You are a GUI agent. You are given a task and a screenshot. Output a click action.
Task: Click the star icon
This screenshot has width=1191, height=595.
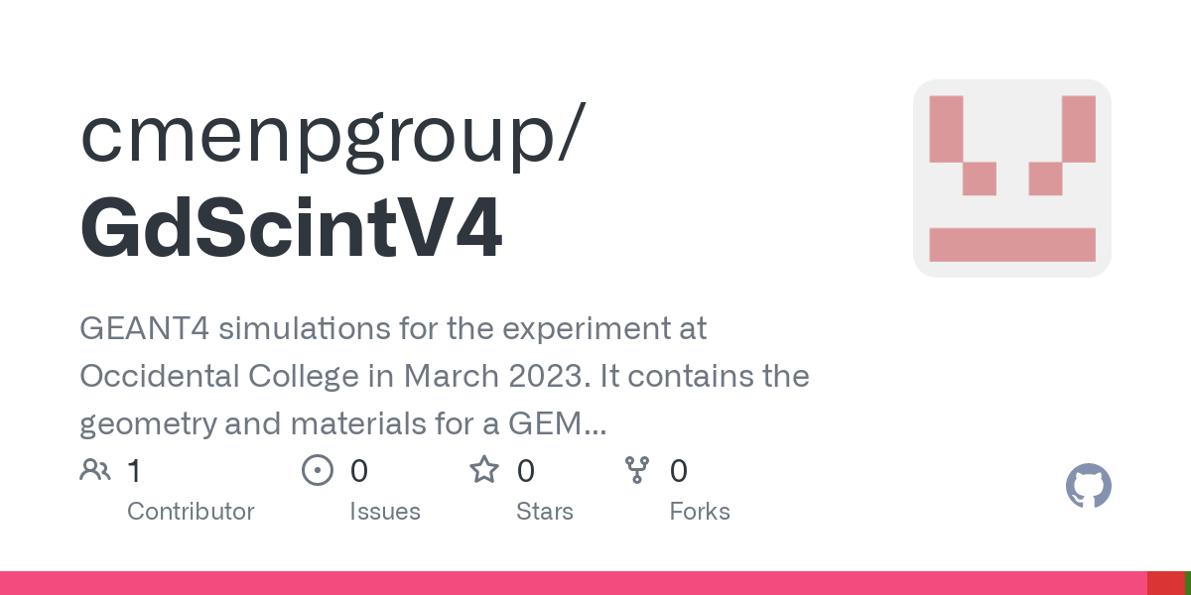click(x=484, y=469)
